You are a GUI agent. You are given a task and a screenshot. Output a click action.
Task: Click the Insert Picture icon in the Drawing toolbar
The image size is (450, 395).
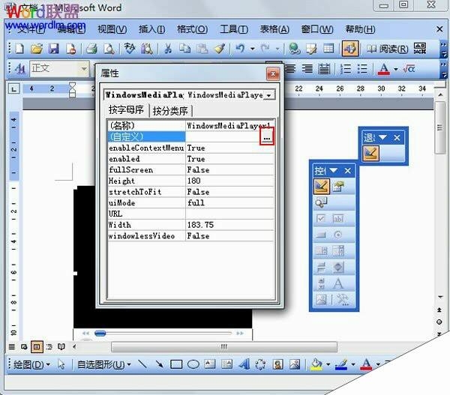click(x=295, y=364)
